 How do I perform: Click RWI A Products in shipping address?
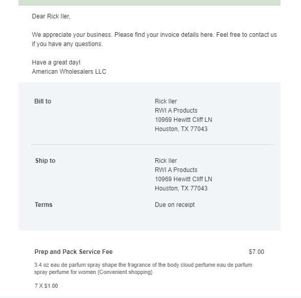[x=176, y=170]
